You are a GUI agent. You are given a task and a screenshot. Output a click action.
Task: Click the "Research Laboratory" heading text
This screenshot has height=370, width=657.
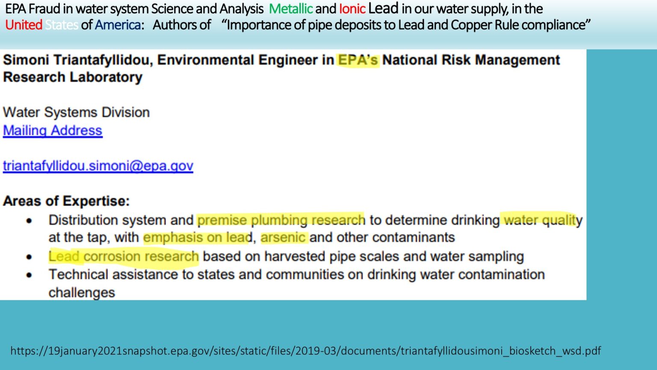tap(73, 78)
